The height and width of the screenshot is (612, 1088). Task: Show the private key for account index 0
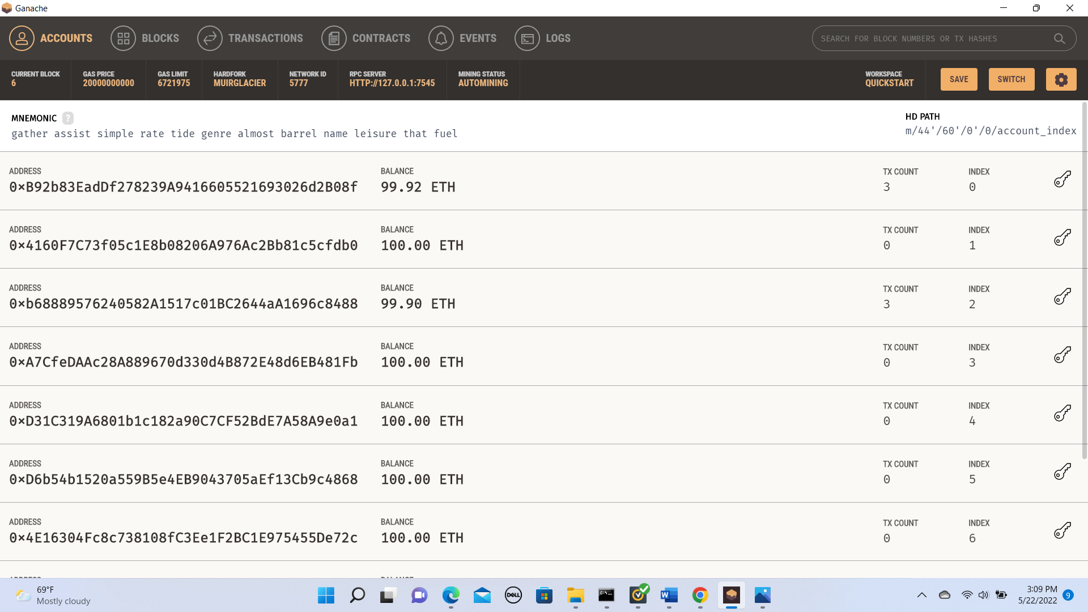click(x=1062, y=178)
